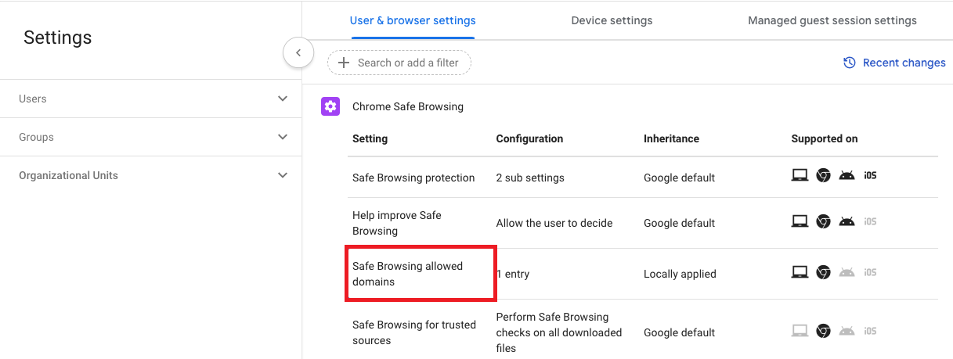Open the Recent changes link
Screen dimensions: 953x359
tap(894, 63)
